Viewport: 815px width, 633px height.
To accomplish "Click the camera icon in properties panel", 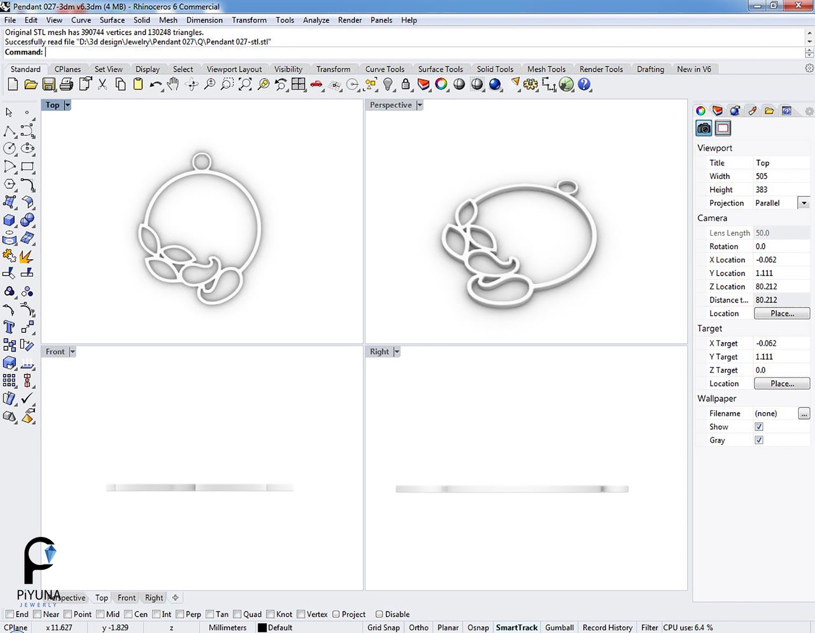I will pyautogui.click(x=704, y=128).
